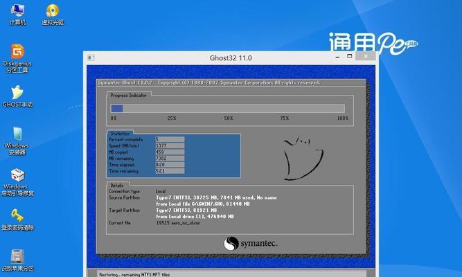
Task: Select the Percent complete value 5
Action: click(x=170, y=139)
